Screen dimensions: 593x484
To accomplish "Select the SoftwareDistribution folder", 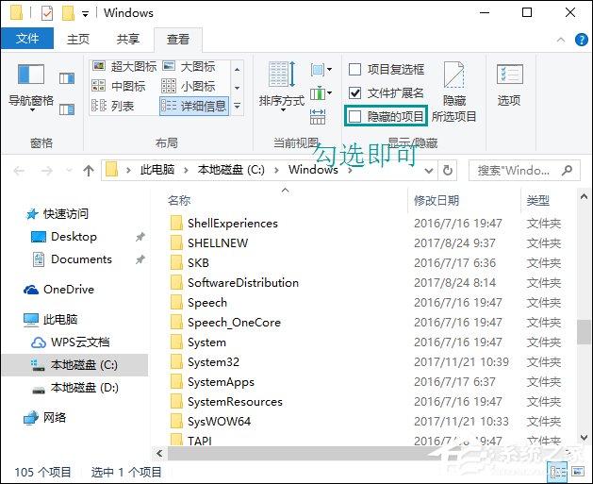I will pos(235,283).
